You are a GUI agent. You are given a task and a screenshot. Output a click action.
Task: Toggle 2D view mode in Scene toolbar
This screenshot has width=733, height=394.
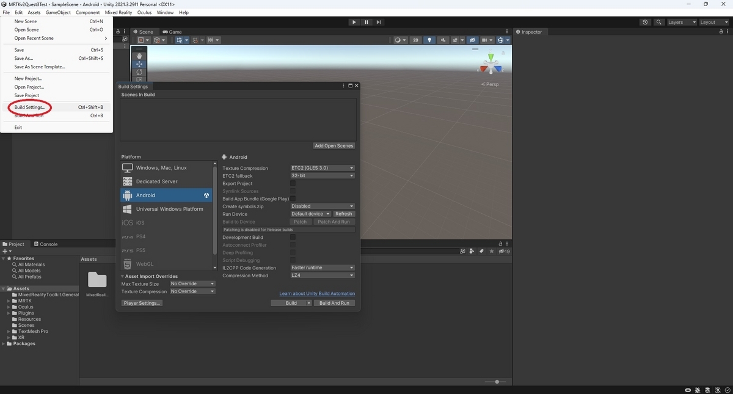415,40
